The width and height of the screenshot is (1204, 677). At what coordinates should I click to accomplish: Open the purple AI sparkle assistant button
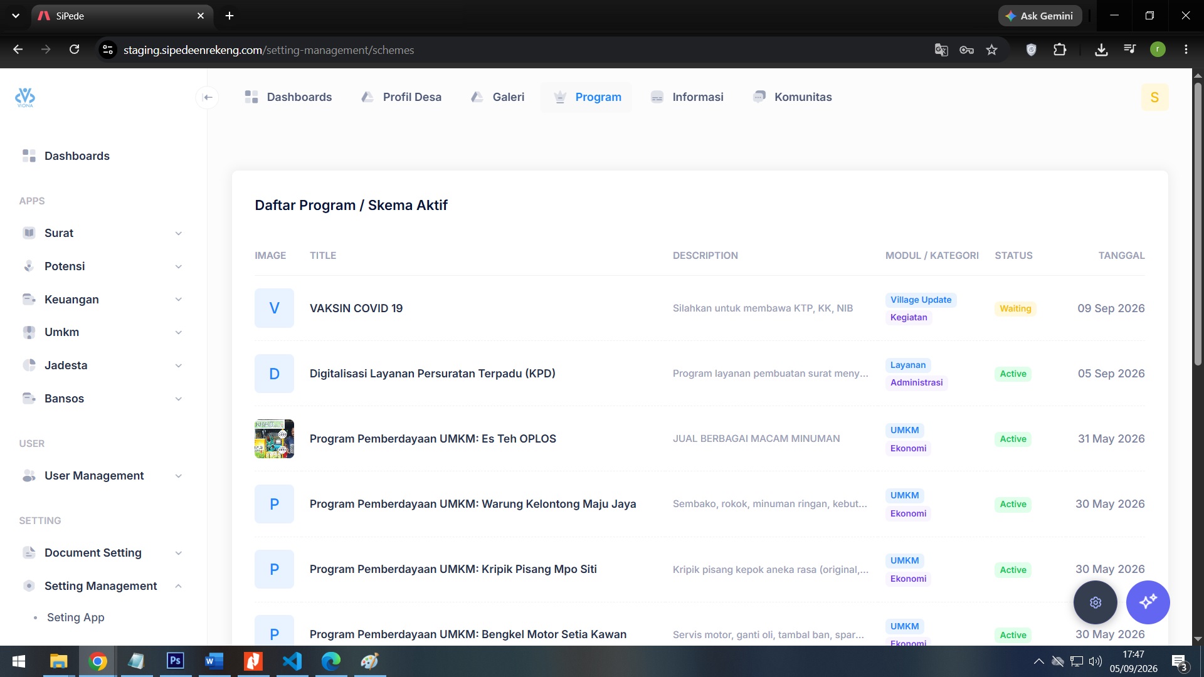pyautogui.click(x=1148, y=602)
